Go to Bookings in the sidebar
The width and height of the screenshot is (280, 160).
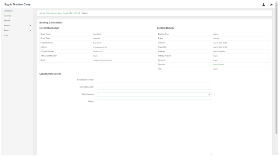(x=7, y=16)
